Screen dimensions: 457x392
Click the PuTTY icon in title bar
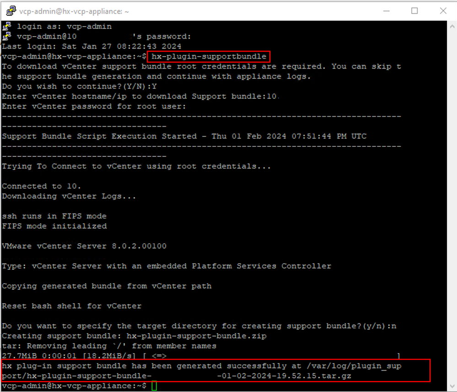pyautogui.click(x=11, y=11)
